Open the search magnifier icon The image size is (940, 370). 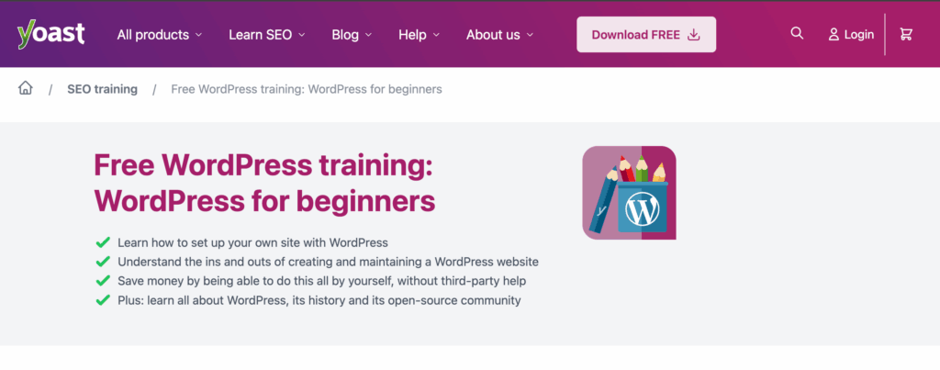(797, 34)
